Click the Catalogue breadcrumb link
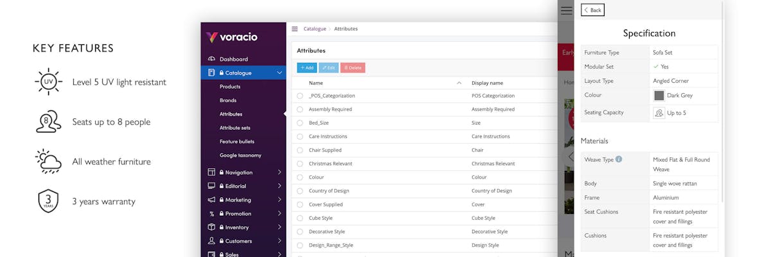 click(x=315, y=29)
